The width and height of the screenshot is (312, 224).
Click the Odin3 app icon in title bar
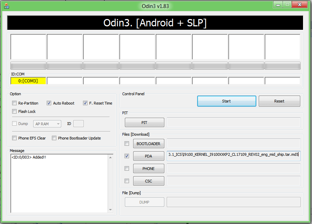(x=6, y=6)
